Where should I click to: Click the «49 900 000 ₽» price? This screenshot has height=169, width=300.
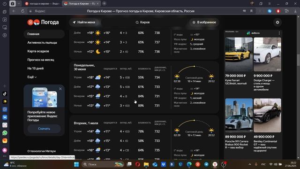coord(264,137)
